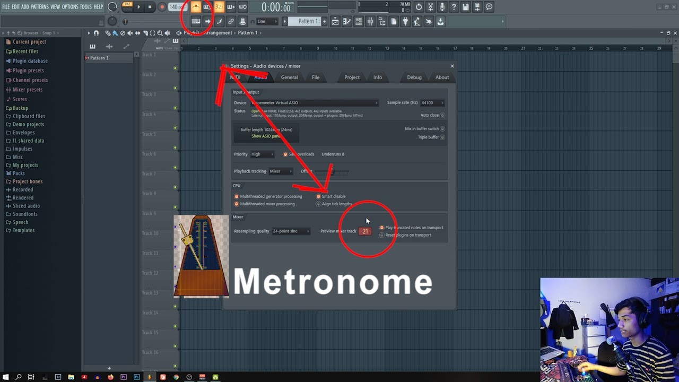Screen dimensions: 679x382
Task: Toggle Mix in buffer switch
Action: pyautogui.click(x=442, y=129)
